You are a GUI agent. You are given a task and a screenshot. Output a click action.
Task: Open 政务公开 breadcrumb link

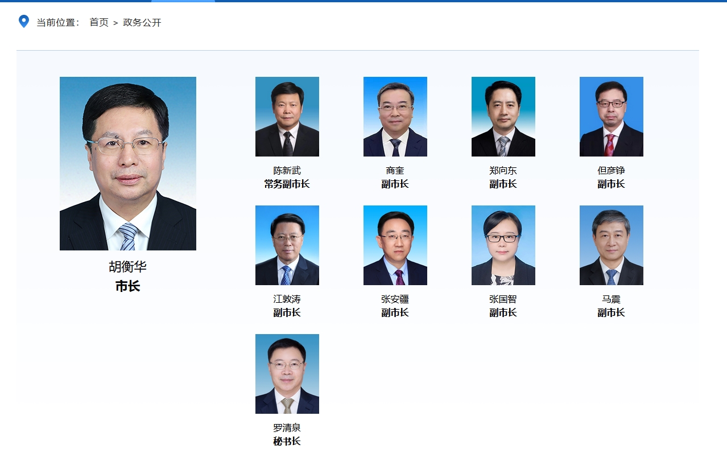[142, 22]
